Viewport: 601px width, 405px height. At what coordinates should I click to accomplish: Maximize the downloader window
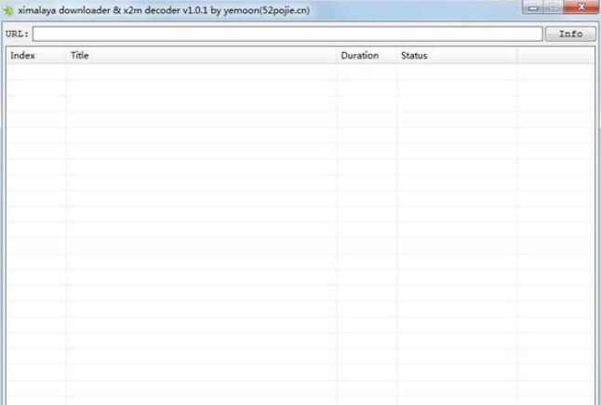tap(553, 8)
